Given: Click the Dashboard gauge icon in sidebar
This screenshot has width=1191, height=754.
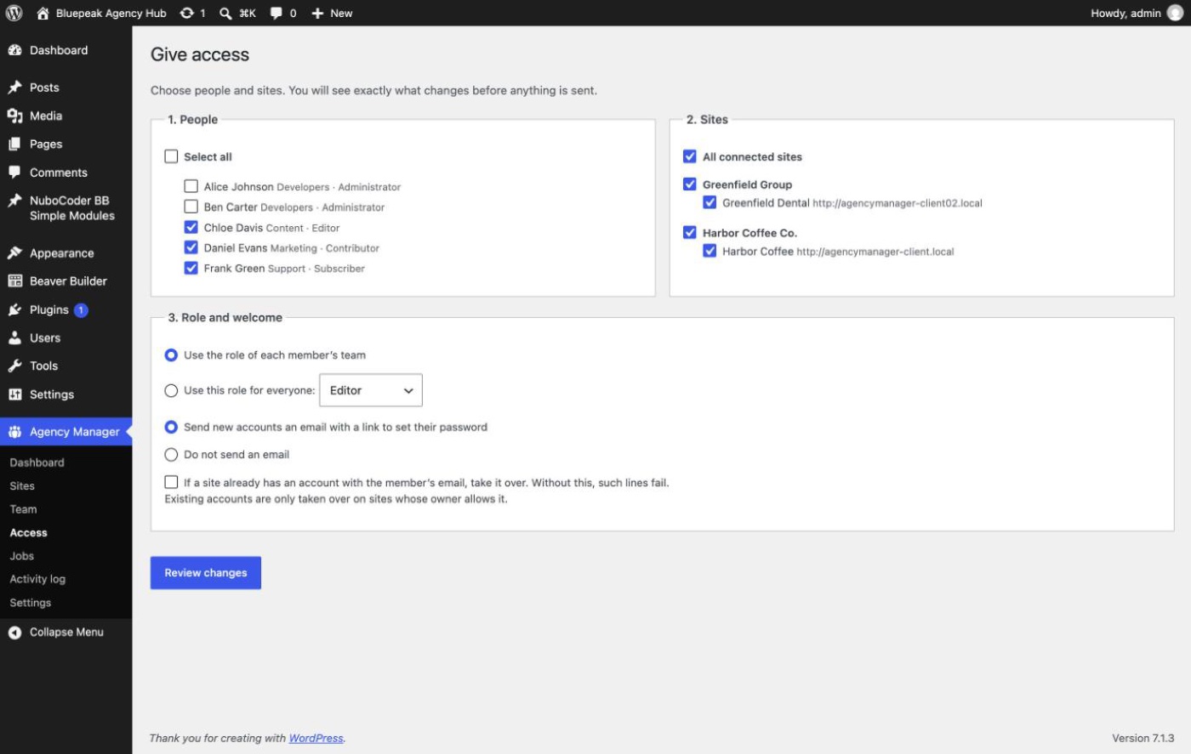Looking at the screenshot, I should (x=14, y=50).
